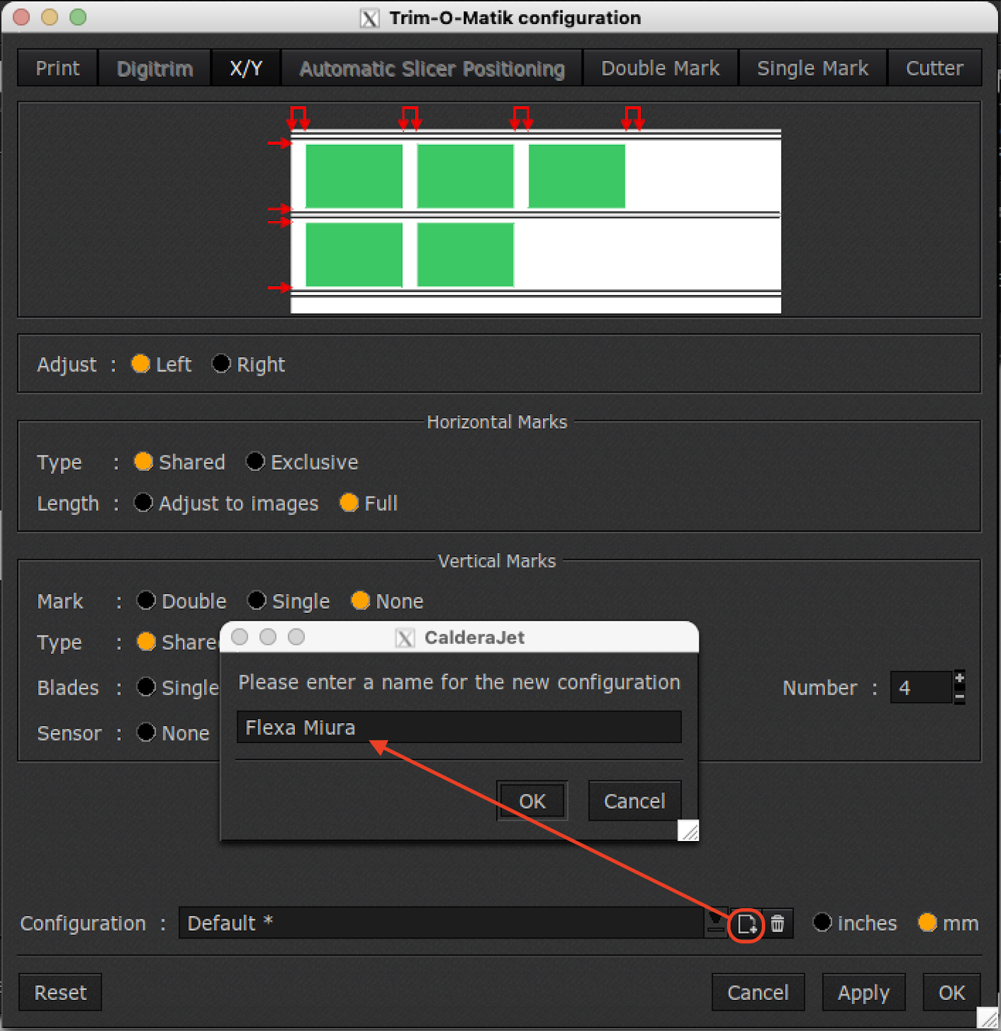Click the configuration name text field
The image size is (1001, 1031).
tap(459, 727)
